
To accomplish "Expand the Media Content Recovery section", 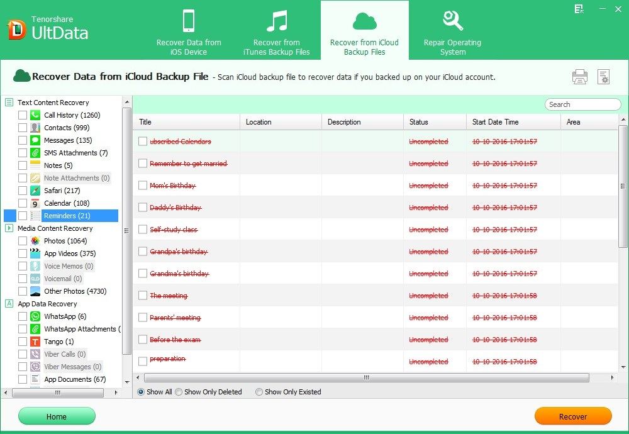I will pos(9,228).
